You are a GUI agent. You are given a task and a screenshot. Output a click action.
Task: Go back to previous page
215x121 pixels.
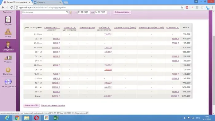point(3,7)
